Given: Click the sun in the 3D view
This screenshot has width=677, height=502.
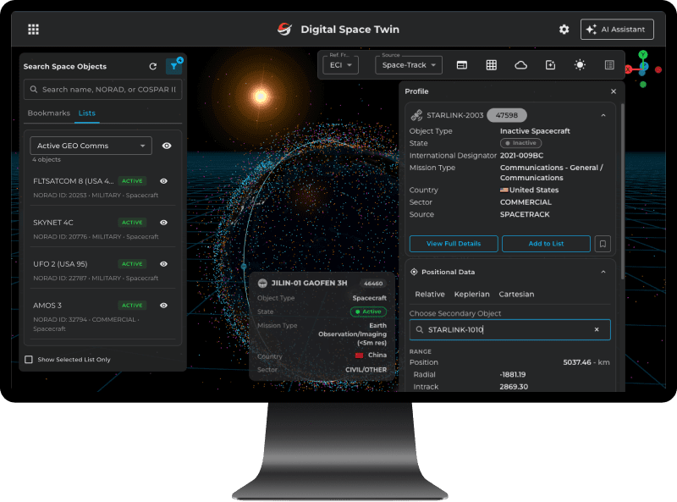Looking at the screenshot, I should pos(261,96).
